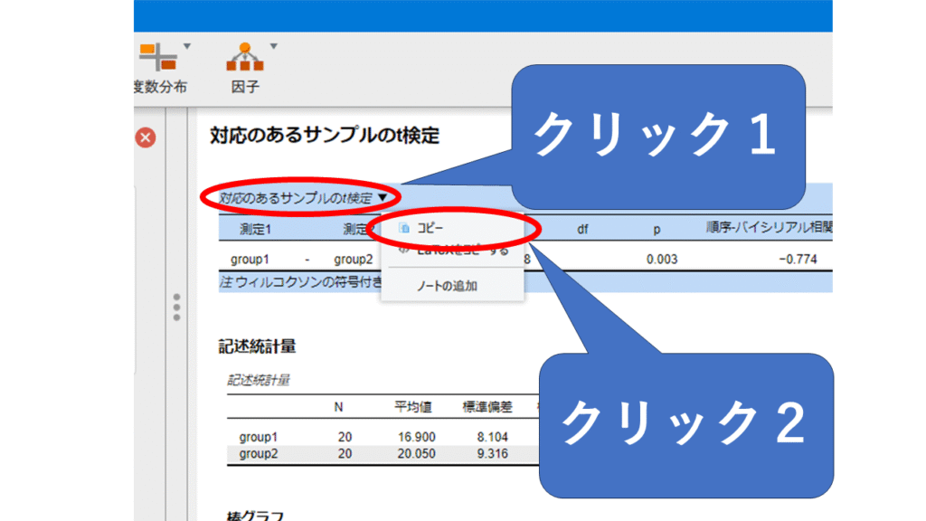Open the 対応のあるサンプルのt検定 table menu arrow
The height and width of the screenshot is (521, 926).
(383, 197)
